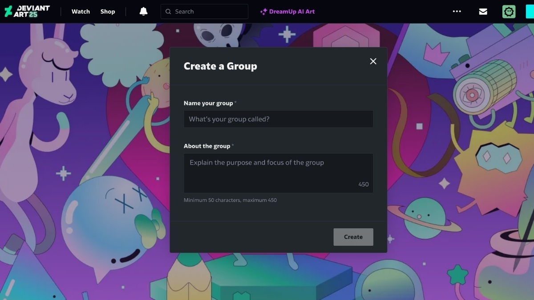Open the Shop page

[108, 12]
